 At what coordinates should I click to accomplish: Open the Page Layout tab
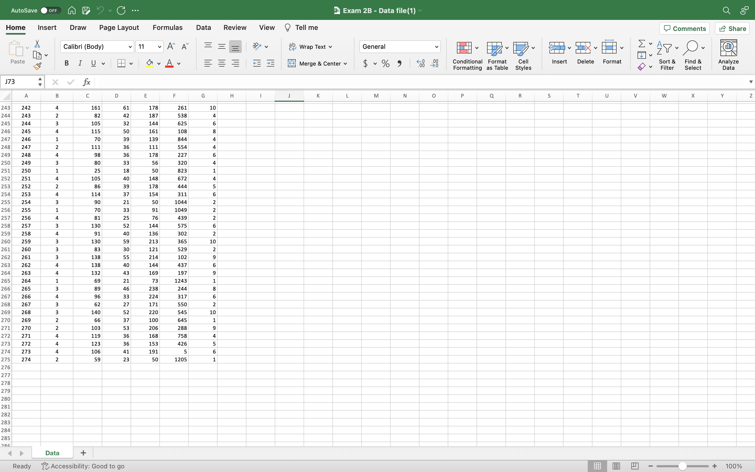tap(119, 28)
